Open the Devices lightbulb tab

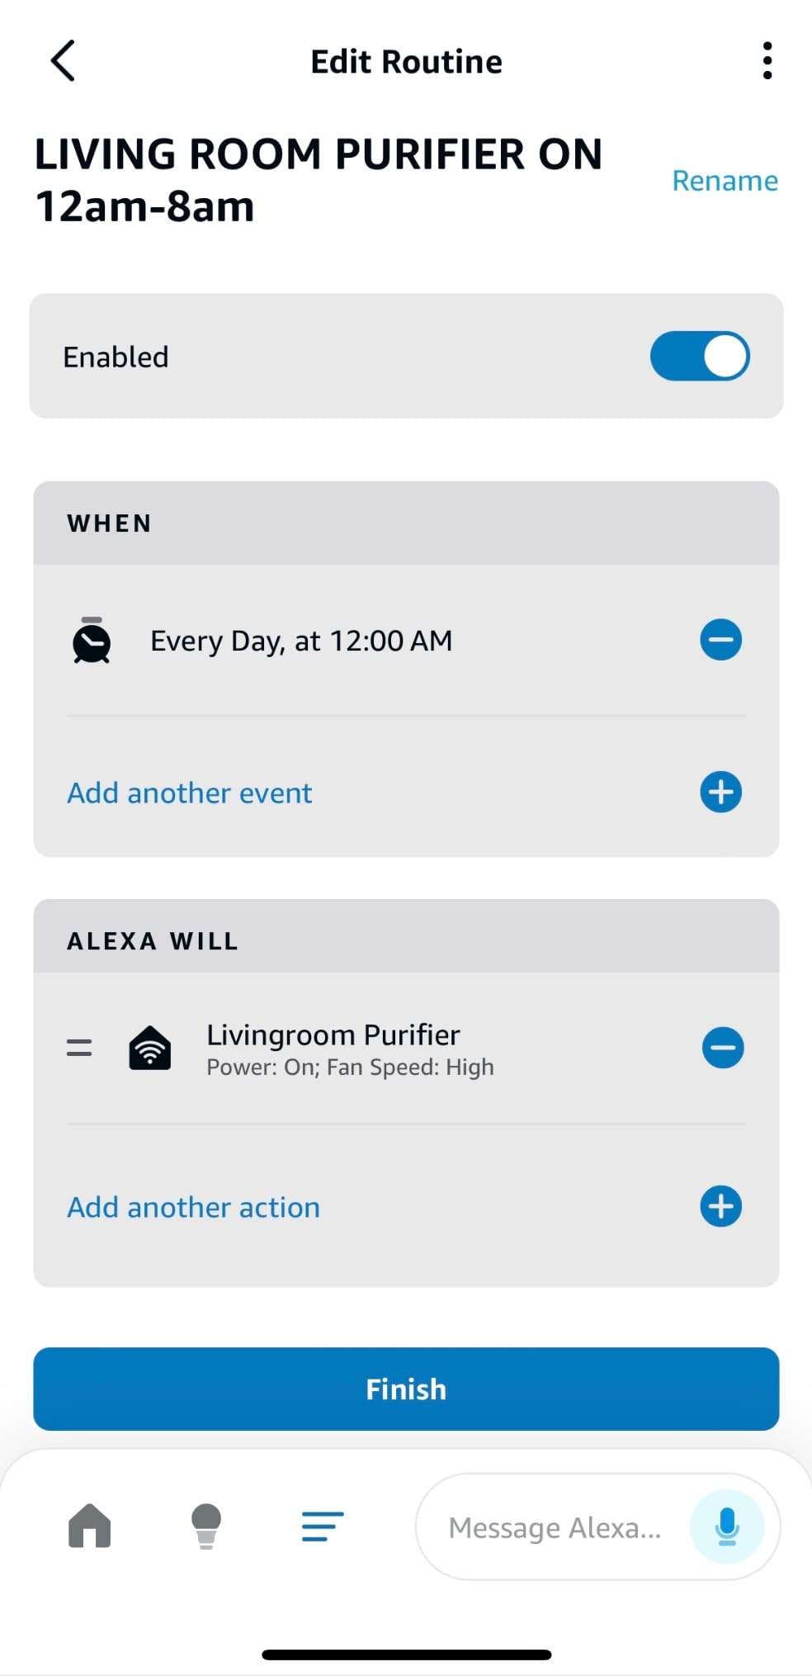tap(206, 1526)
